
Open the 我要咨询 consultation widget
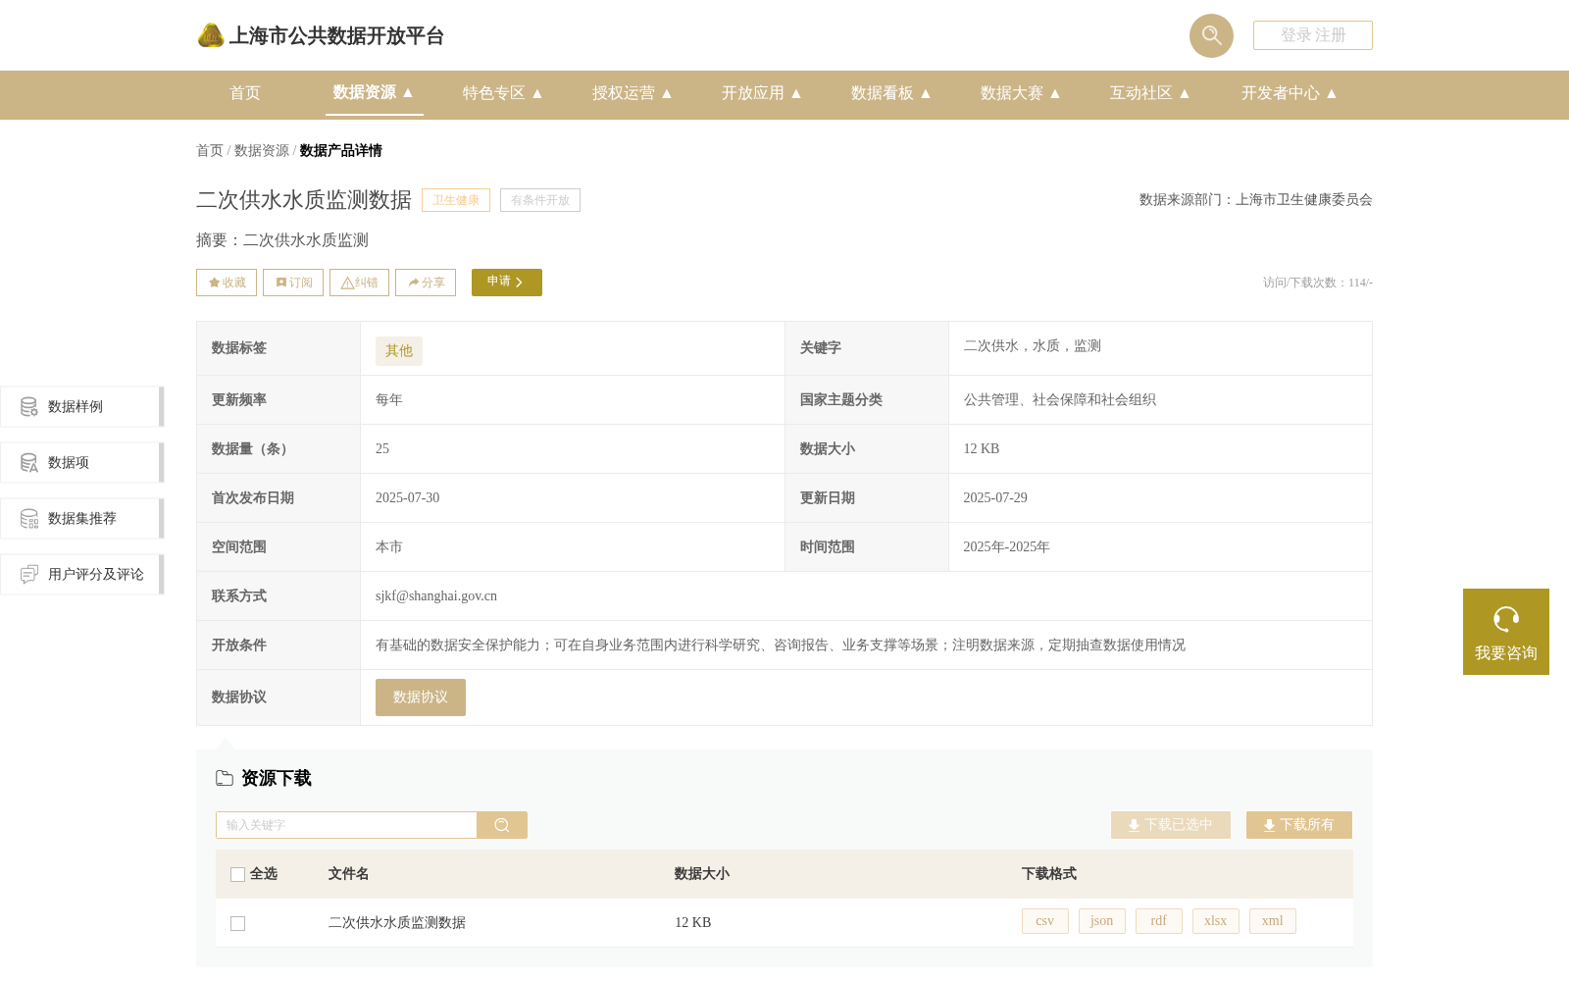tap(1506, 632)
